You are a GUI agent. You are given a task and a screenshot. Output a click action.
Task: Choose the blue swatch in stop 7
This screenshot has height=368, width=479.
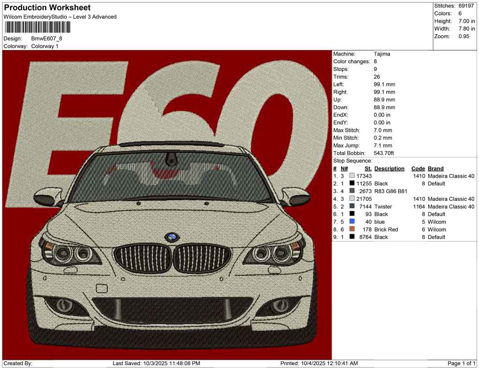352,221
